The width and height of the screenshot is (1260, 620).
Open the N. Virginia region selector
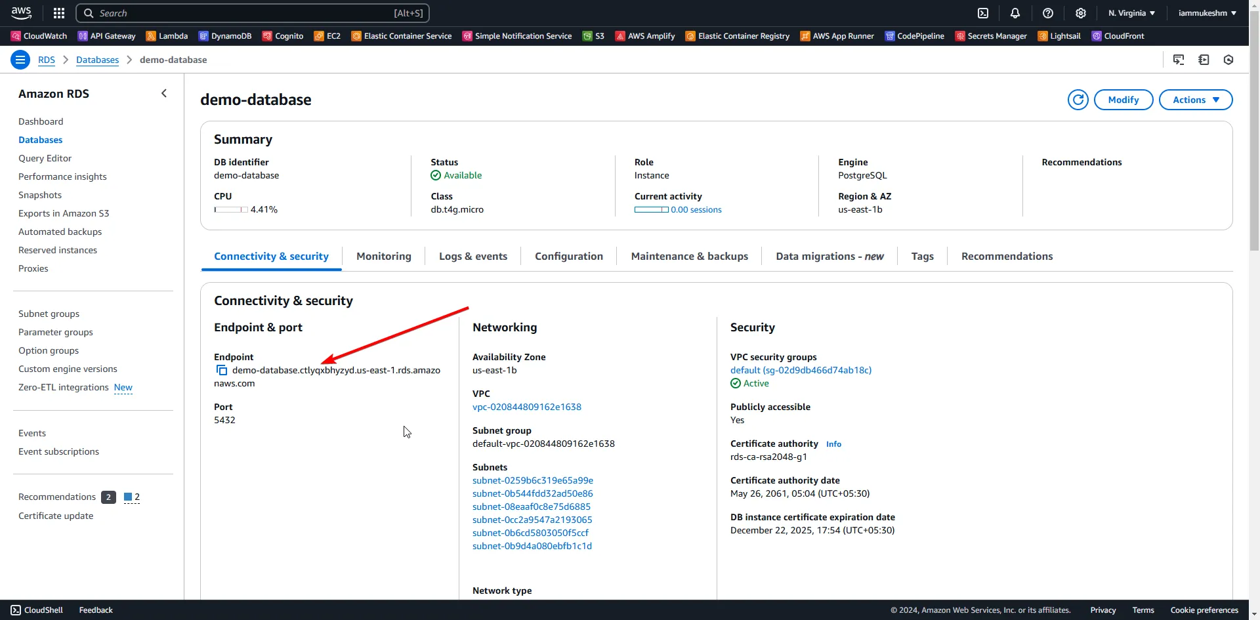pos(1130,12)
